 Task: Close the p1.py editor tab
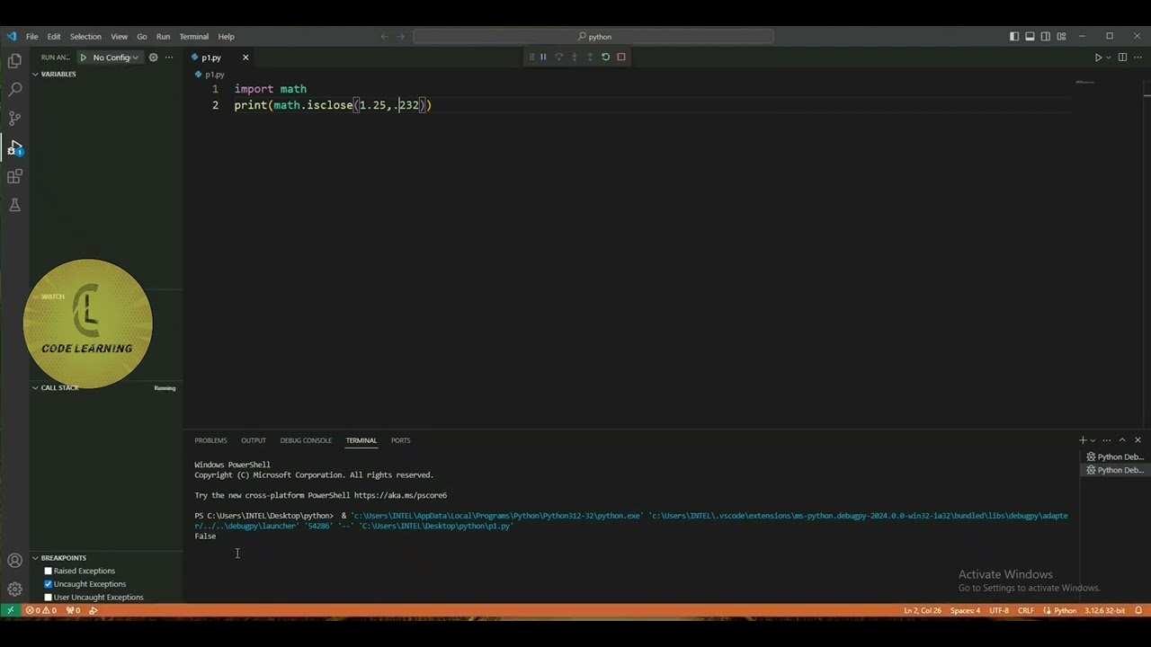[245, 58]
